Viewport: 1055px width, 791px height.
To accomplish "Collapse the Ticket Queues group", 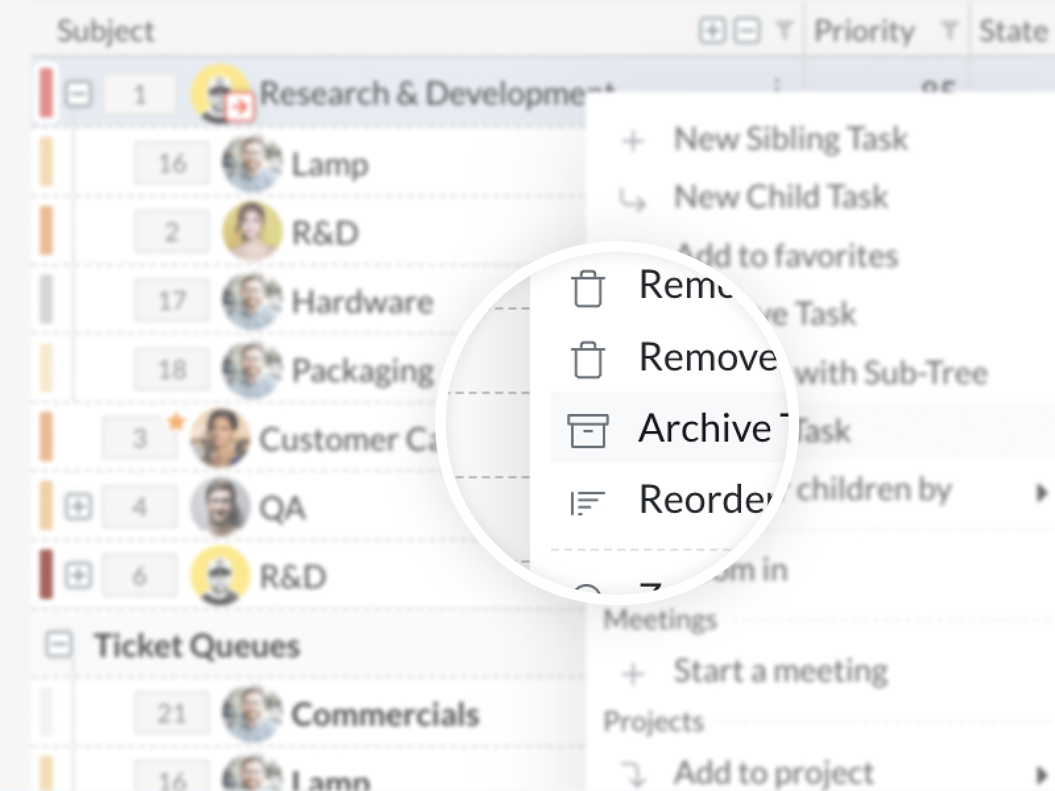I will (59, 644).
